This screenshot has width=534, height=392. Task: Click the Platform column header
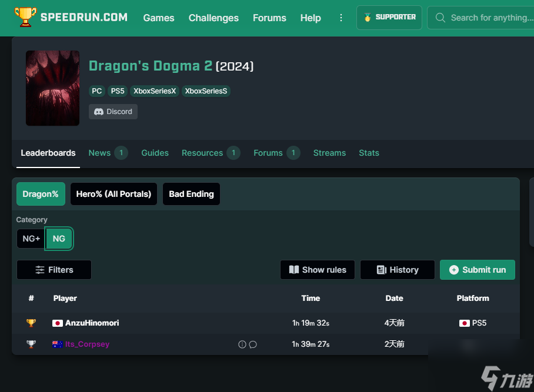(x=473, y=299)
